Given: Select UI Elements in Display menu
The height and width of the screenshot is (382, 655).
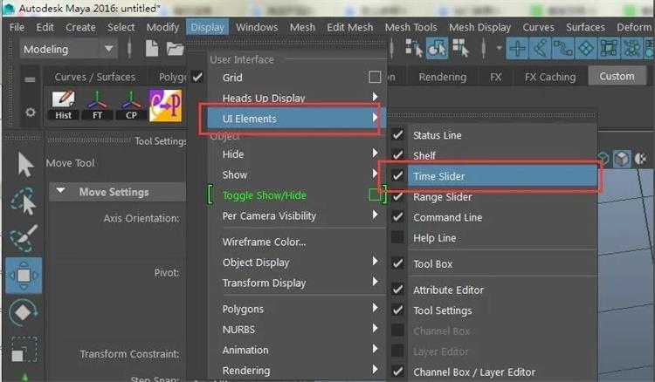Looking at the screenshot, I should point(297,119).
